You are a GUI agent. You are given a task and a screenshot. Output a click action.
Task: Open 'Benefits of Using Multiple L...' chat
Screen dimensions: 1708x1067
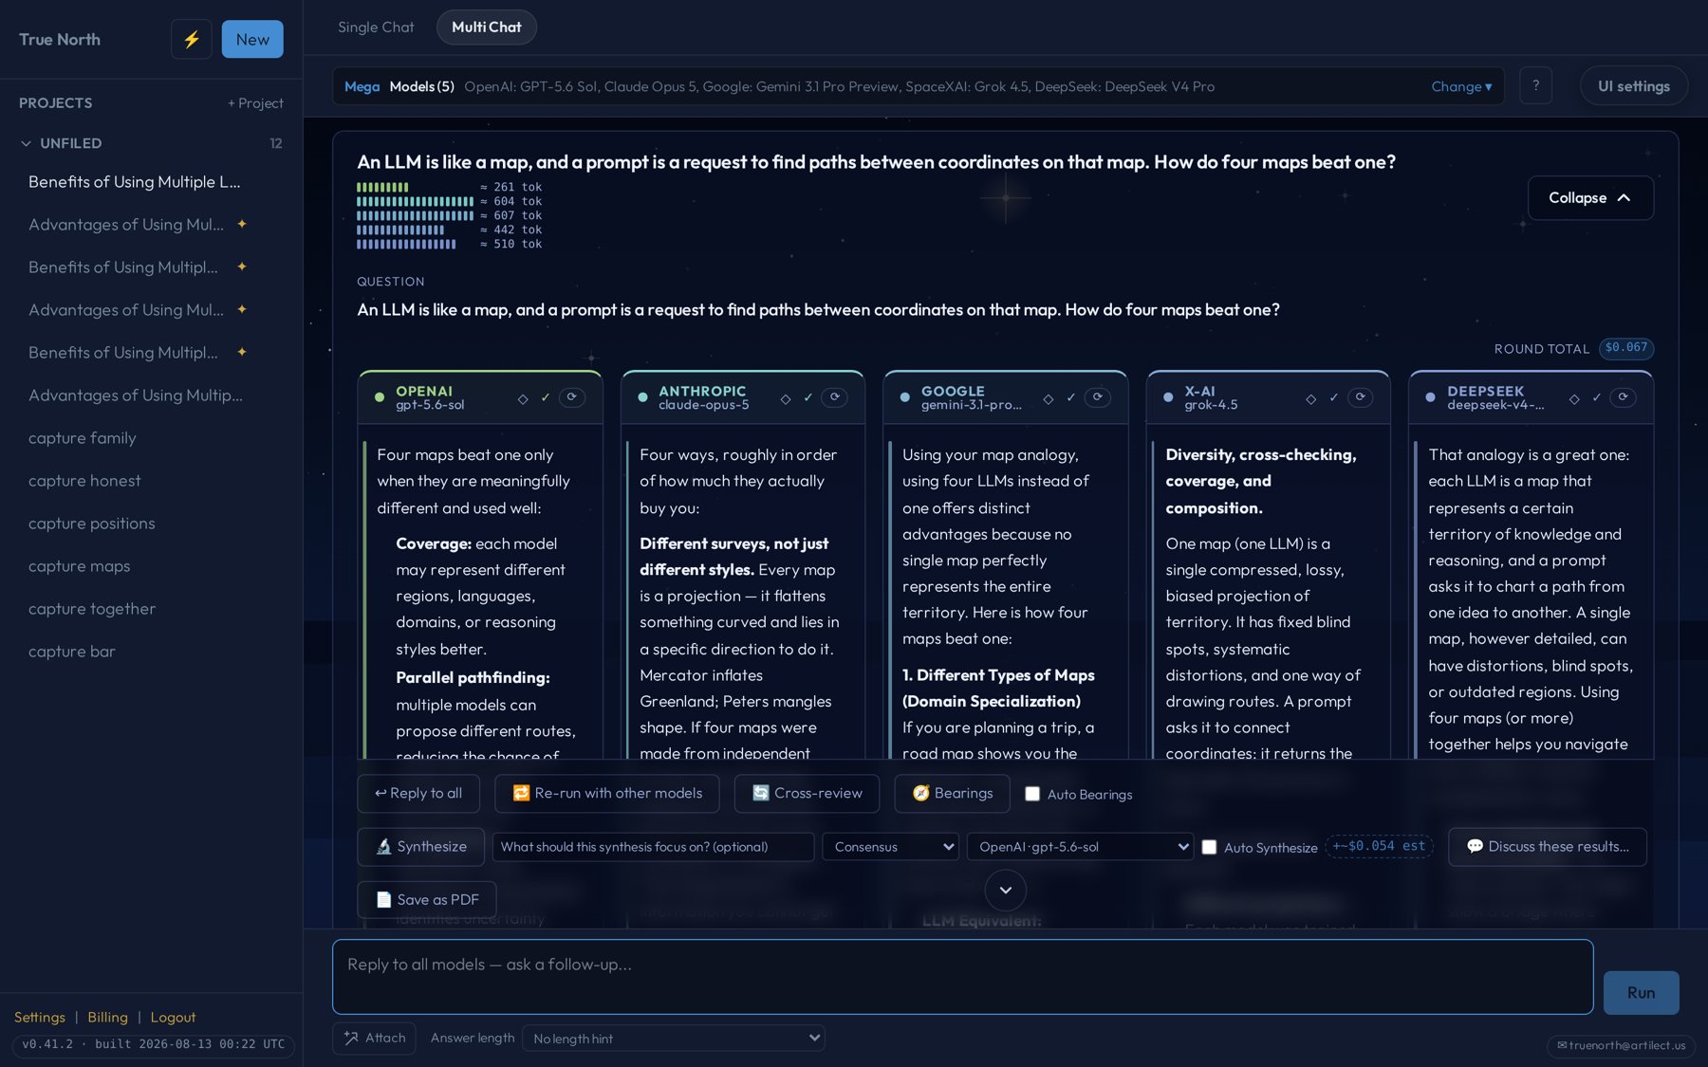pyautogui.click(x=134, y=182)
